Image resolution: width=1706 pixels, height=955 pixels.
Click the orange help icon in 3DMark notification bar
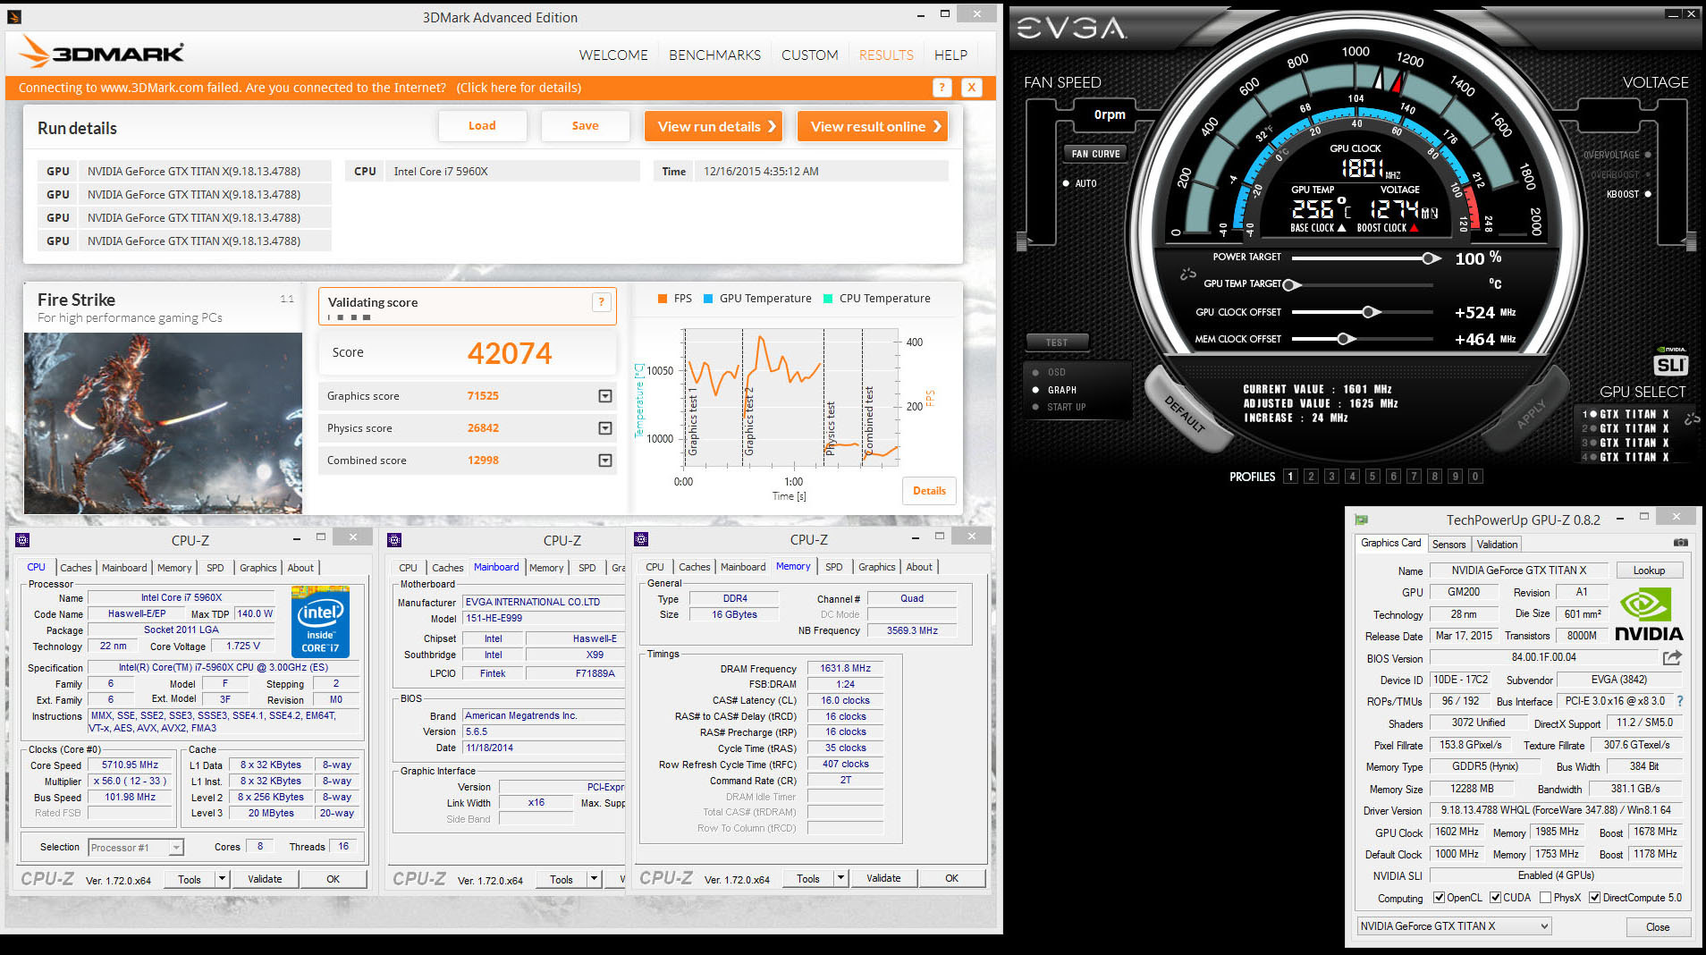(942, 88)
